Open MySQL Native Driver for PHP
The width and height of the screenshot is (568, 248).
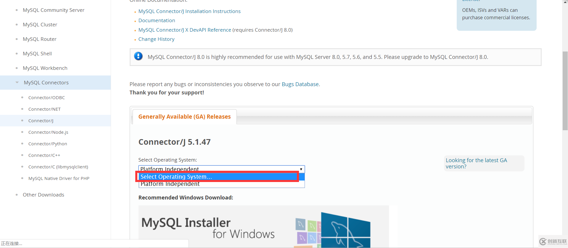[x=59, y=178]
